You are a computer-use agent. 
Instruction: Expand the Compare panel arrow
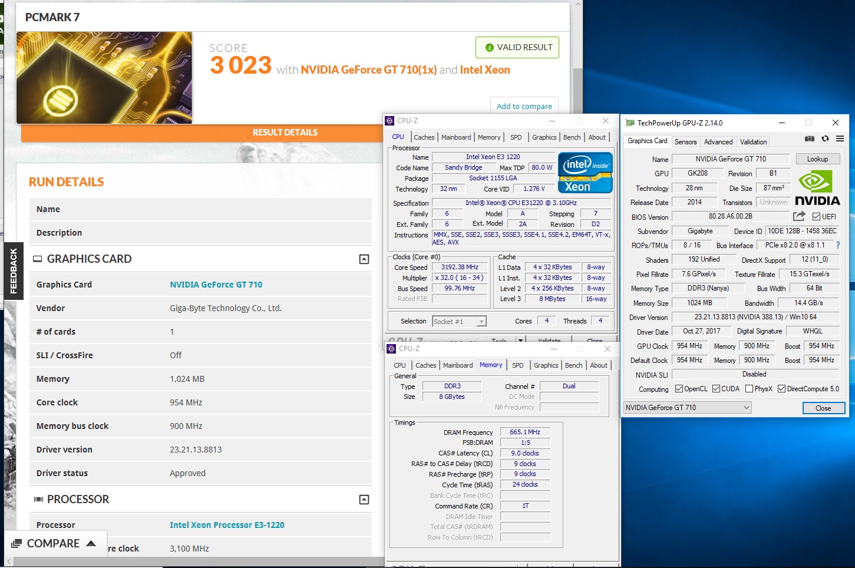pos(91,543)
